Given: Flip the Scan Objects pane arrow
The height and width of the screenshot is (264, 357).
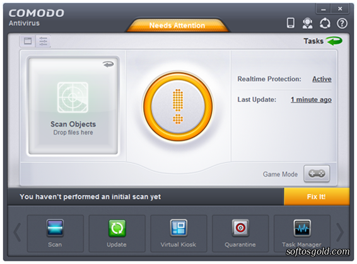Looking at the screenshot, I should point(108,64).
